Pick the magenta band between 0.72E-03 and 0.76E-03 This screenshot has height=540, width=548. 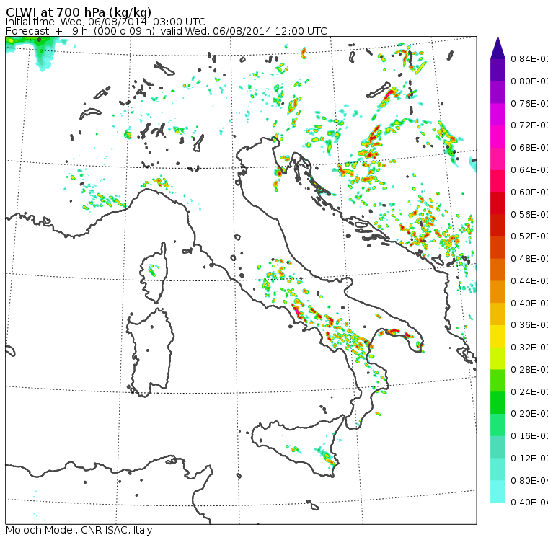(498, 115)
